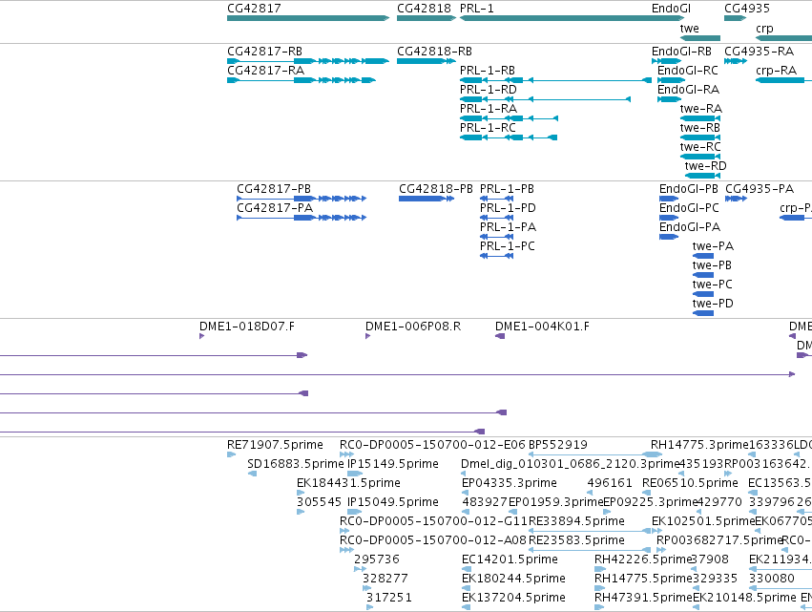Screen dimensions: 812x612
Task: Click the EndoGI-RB transcript glyph
Action: point(666,61)
